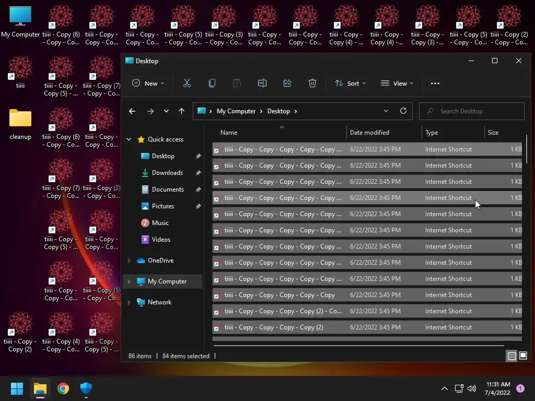Viewport: 535px width, 401px height.
Task: Open Windows Security shield taskbar icon
Action: coord(86,388)
